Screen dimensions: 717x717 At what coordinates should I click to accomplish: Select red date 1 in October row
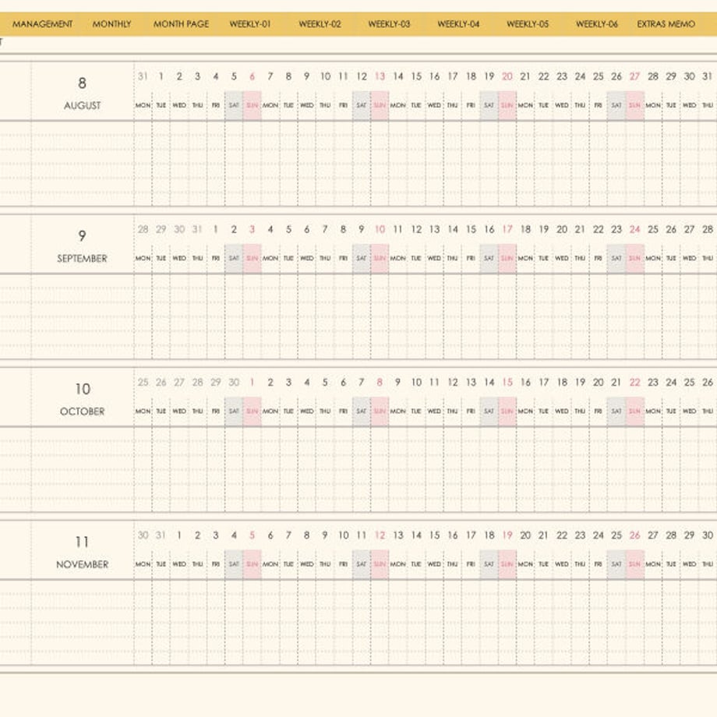pos(252,383)
